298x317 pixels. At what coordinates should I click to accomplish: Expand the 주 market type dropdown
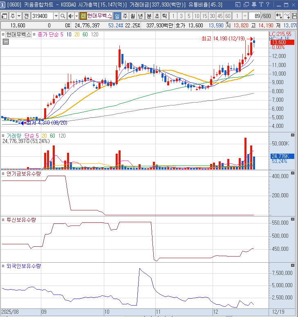pyautogui.click(x=19, y=16)
